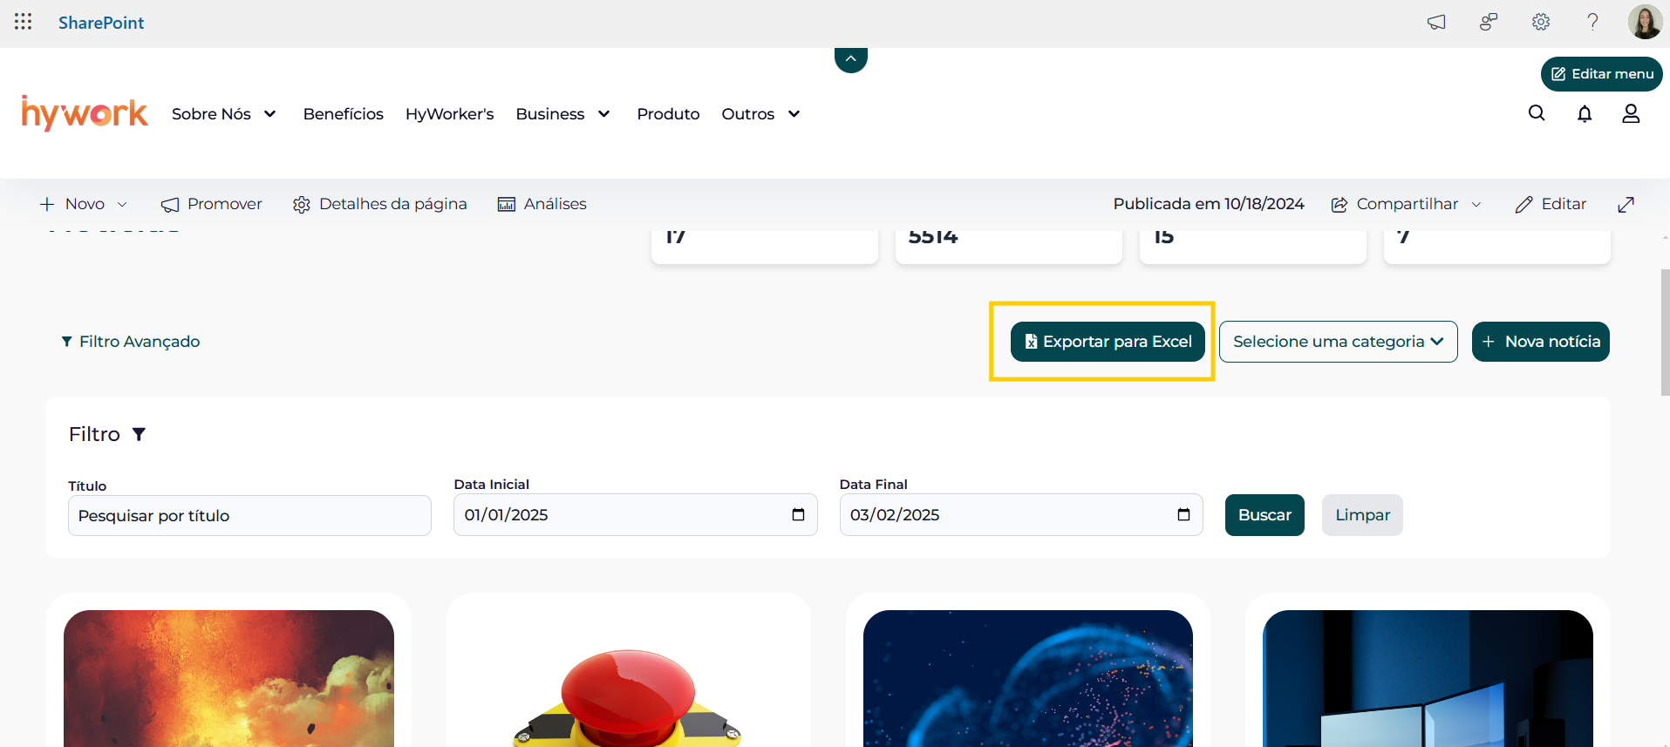Open calendar picker for Data Inicial
1670x747 pixels.
click(x=798, y=514)
